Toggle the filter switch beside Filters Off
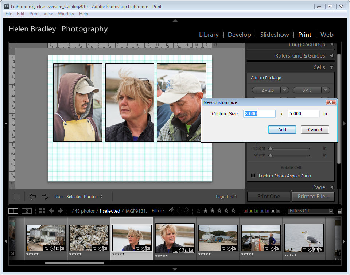This screenshot has width=350, height=275. tap(340, 211)
